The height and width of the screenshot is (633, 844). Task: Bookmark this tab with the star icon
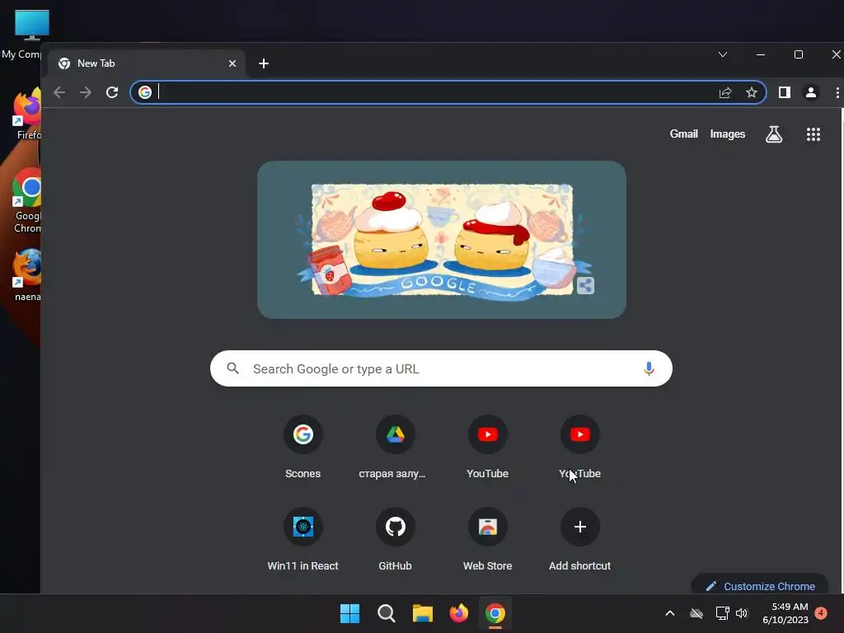[x=752, y=92]
